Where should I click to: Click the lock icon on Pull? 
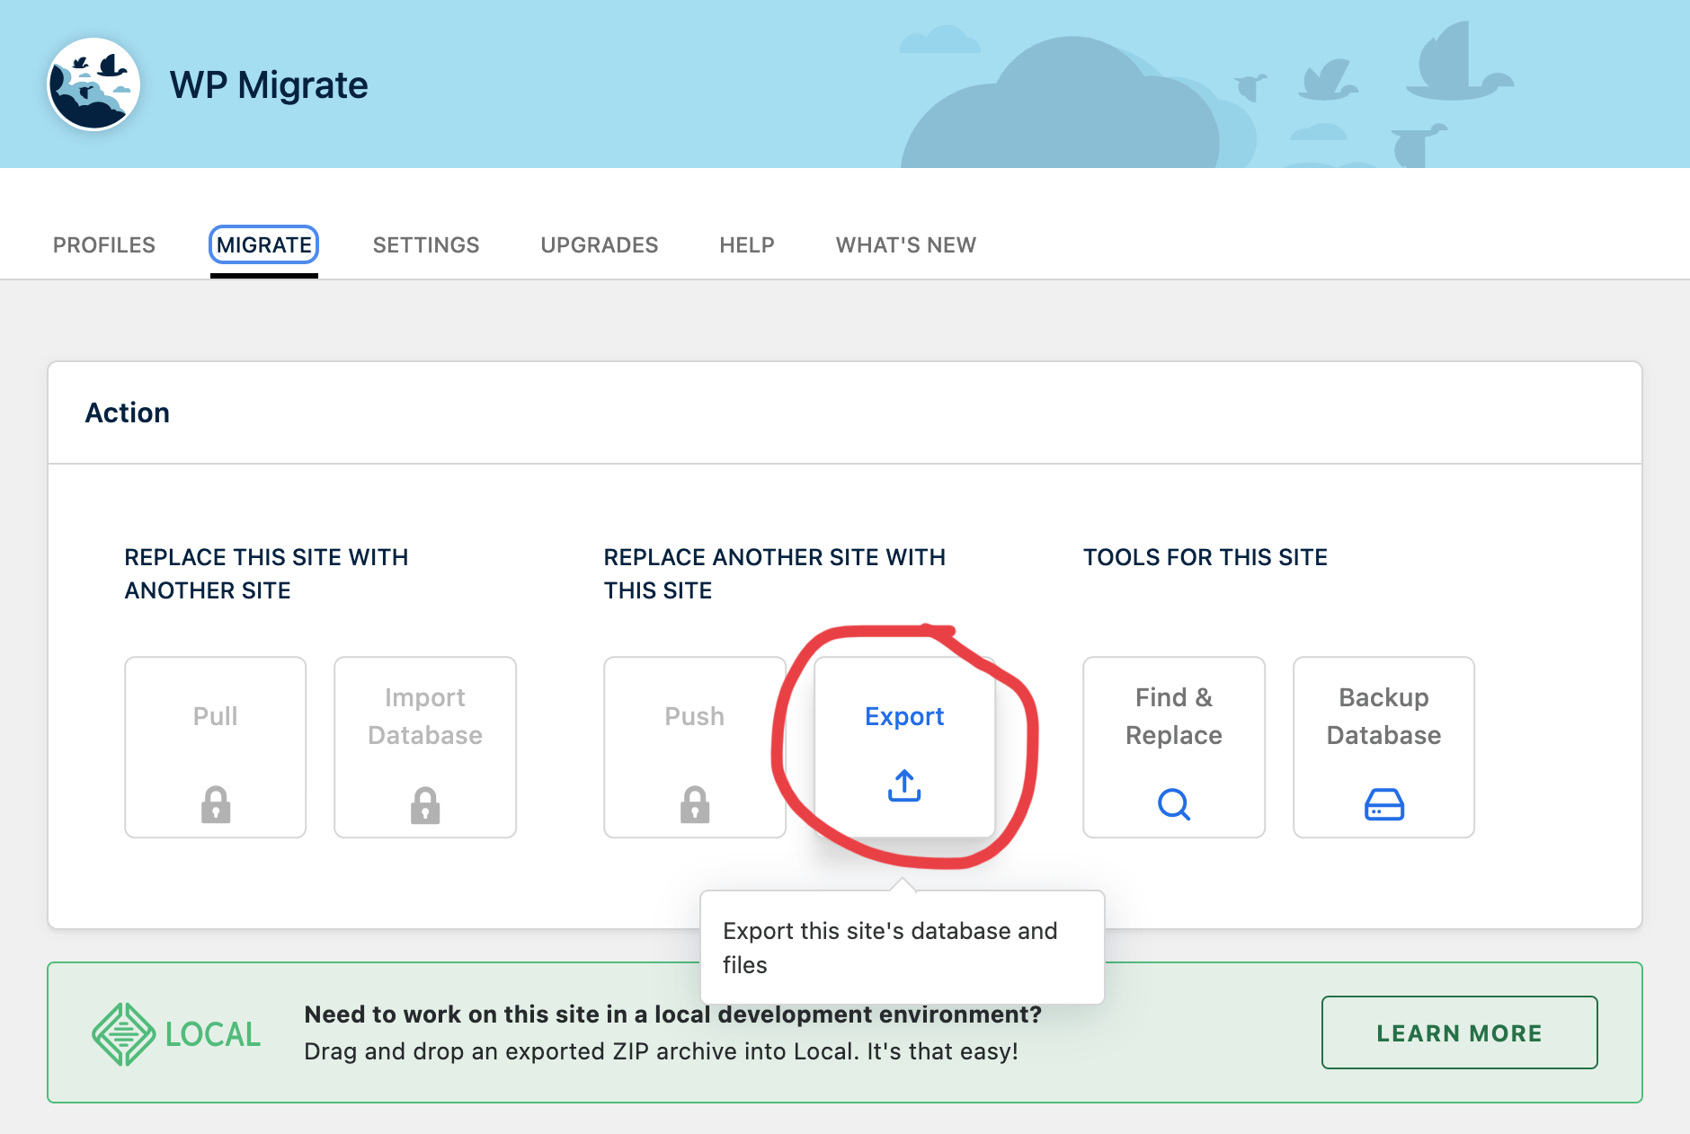[x=216, y=804]
